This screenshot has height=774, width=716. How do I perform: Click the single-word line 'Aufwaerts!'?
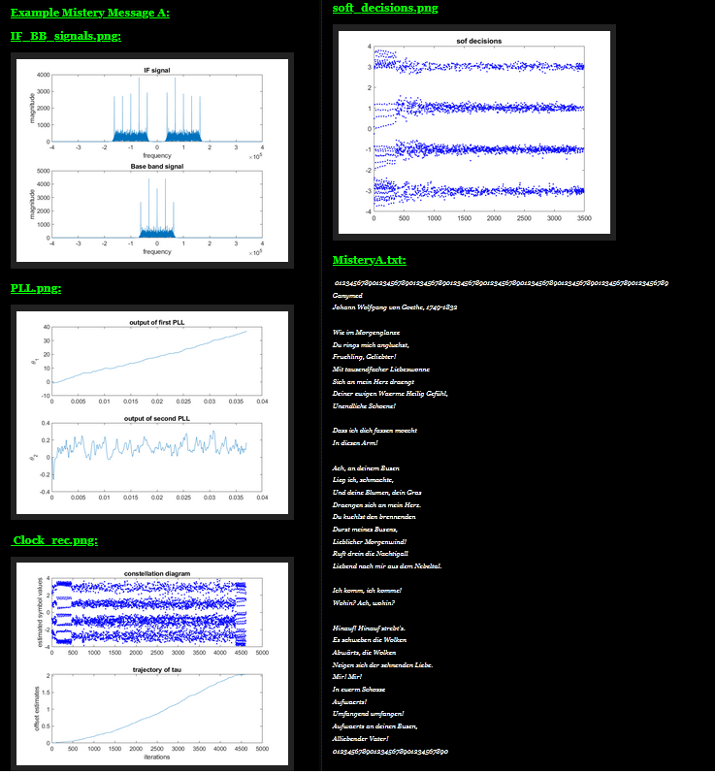click(x=349, y=702)
